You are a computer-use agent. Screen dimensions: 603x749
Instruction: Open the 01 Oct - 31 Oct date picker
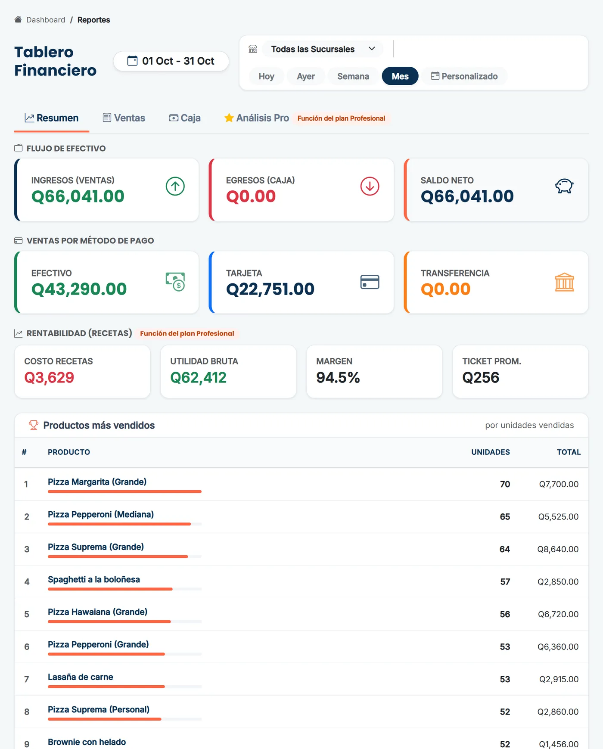171,61
